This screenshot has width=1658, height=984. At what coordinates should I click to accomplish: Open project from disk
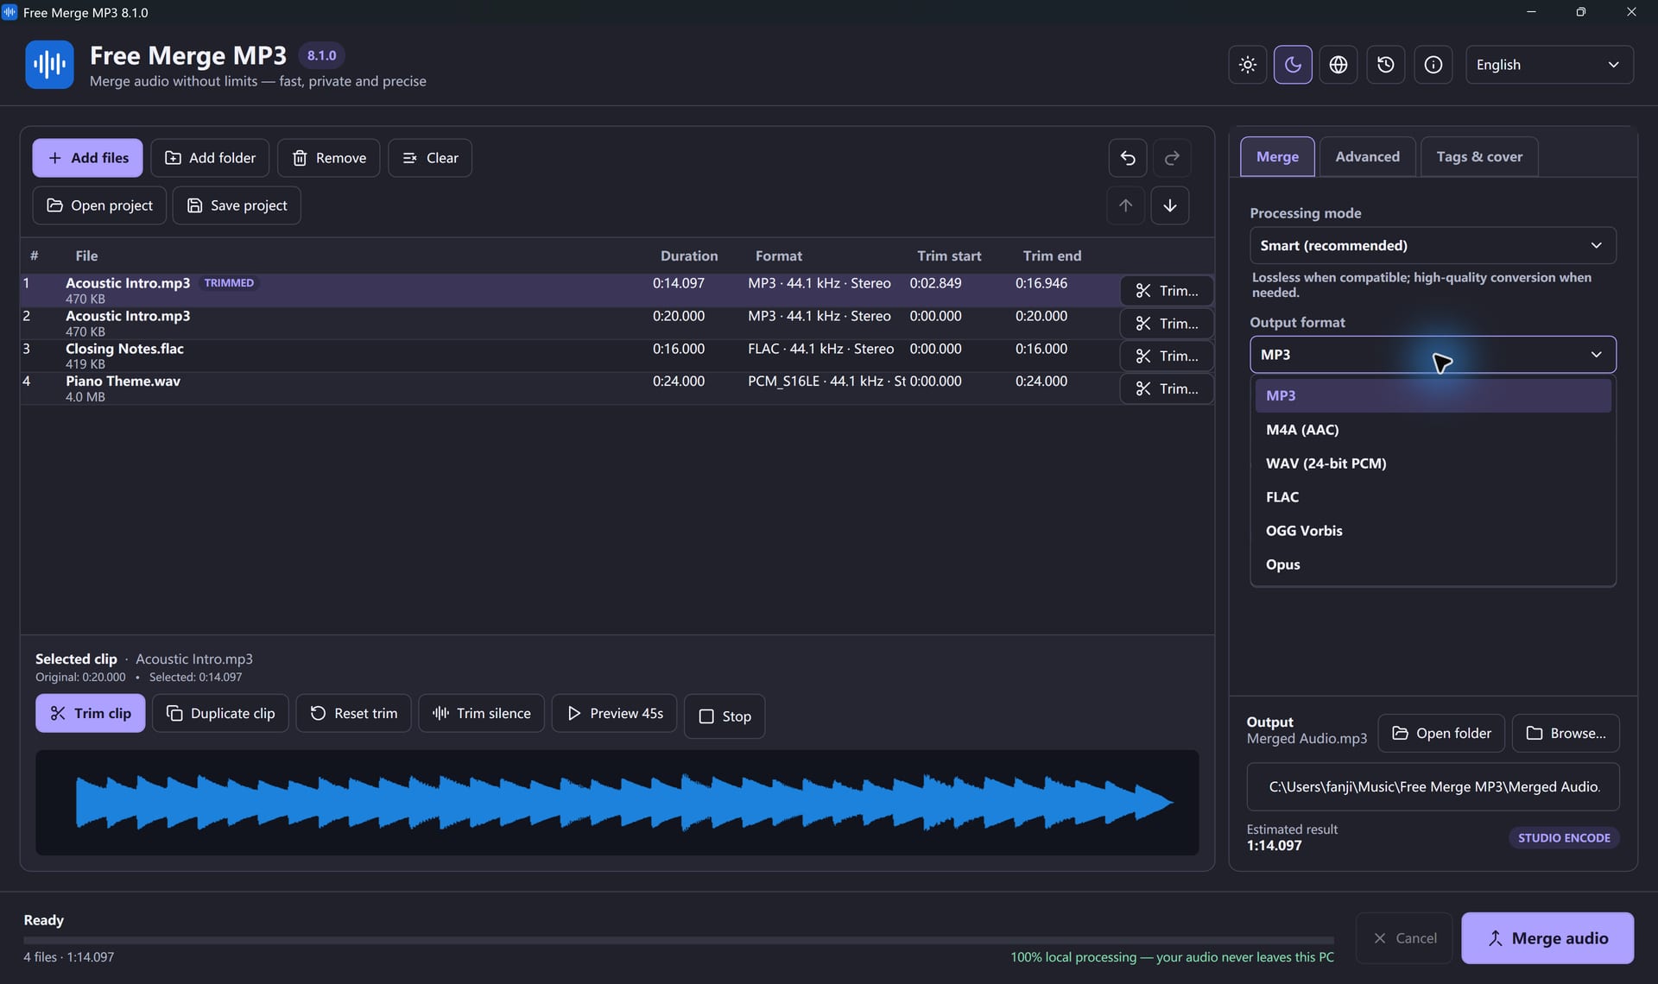tap(99, 205)
